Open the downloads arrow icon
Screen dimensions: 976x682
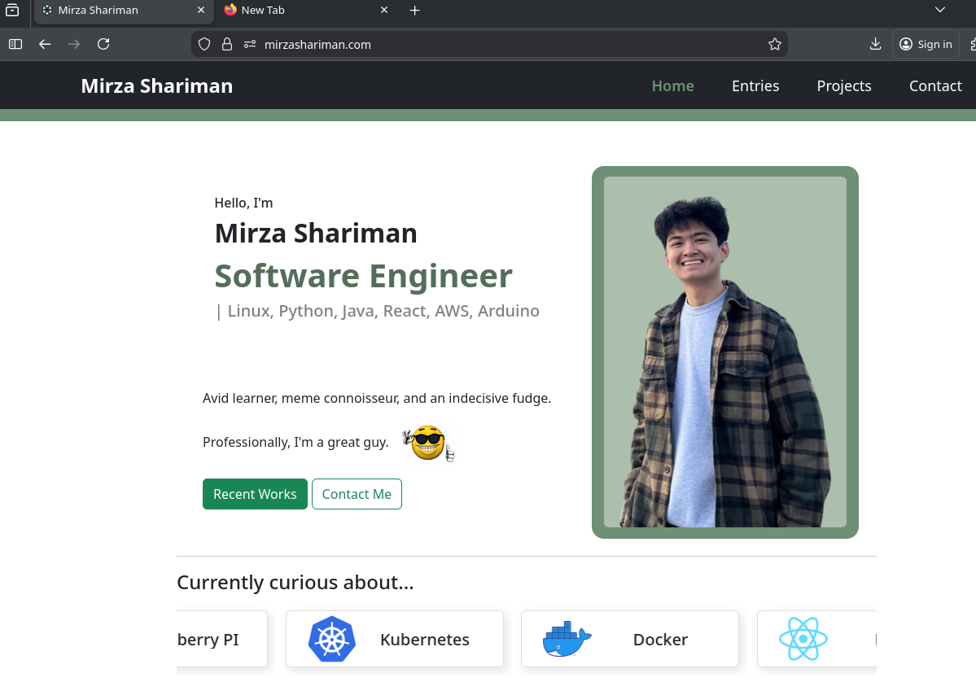click(875, 44)
